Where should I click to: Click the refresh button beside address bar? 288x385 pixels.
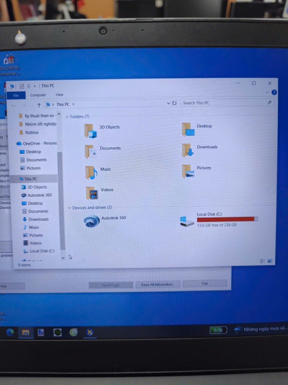click(174, 103)
